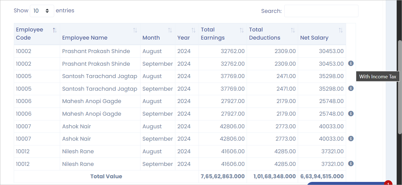This screenshot has height=185, width=402.
Task: Click info icon for Prashant Prakash Shinde September
Action: click(351, 63)
